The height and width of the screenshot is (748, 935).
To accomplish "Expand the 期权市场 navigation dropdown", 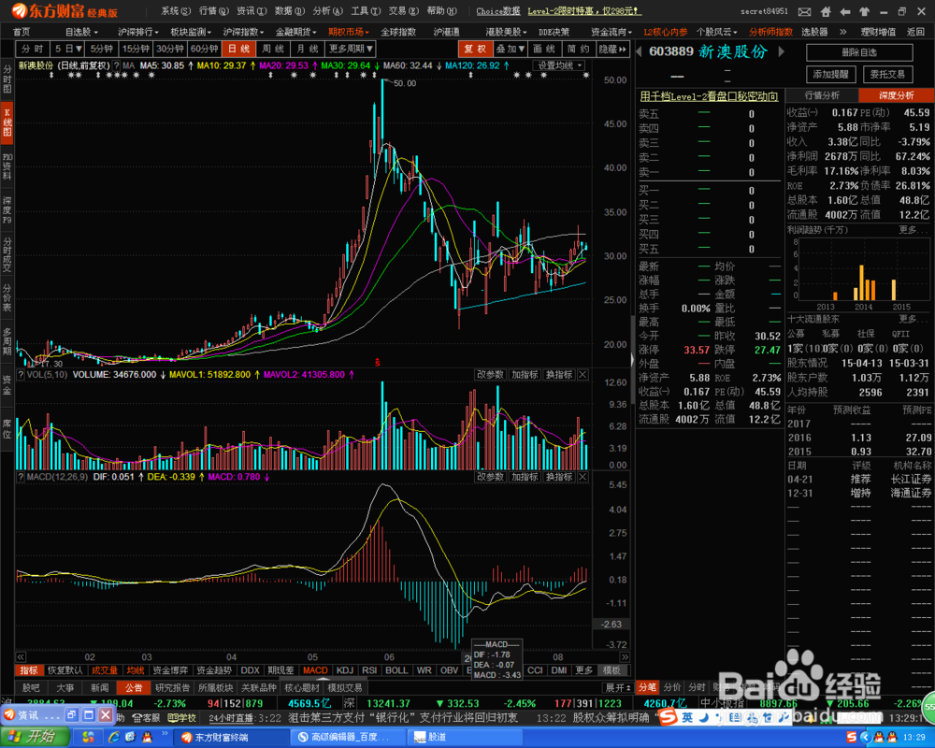I will pos(349,32).
